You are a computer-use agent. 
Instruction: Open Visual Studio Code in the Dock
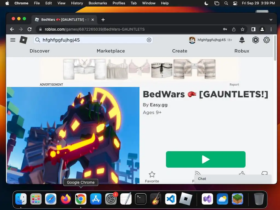coord(171,199)
